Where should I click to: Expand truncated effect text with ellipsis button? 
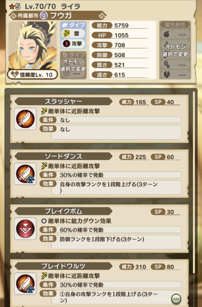[x=176, y=299]
